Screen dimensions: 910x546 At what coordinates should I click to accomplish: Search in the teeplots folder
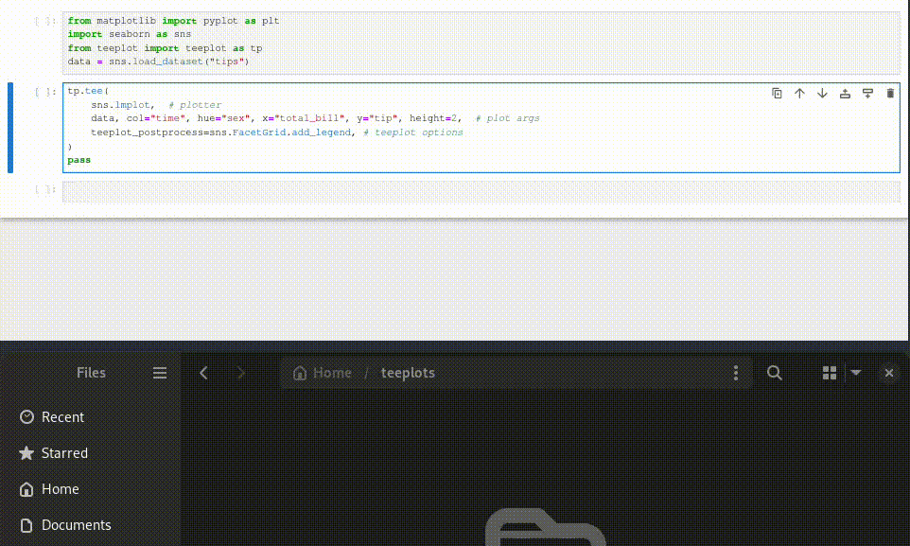pyautogui.click(x=774, y=373)
